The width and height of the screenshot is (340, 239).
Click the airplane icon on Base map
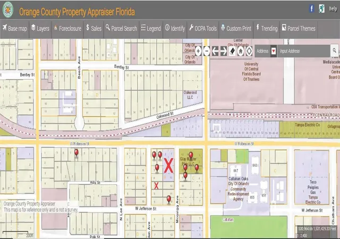5,27
